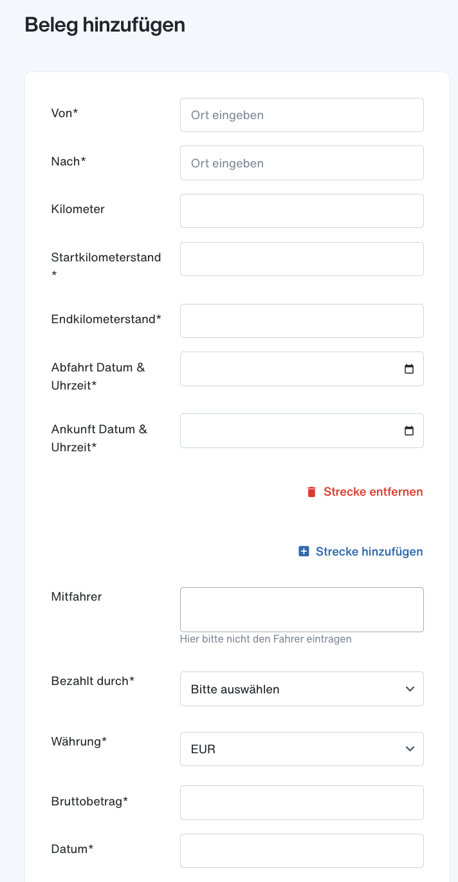
Task: Click inside the Mitfahrer text area
Action: pos(302,610)
